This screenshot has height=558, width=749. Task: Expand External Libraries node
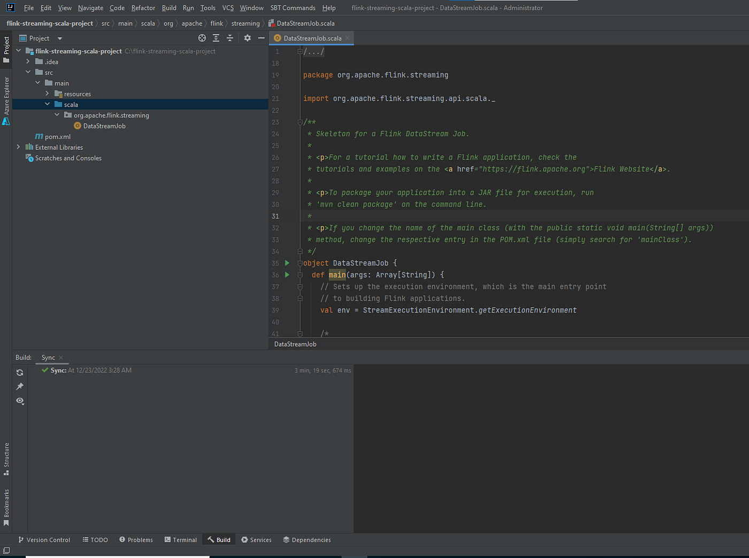[x=18, y=147]
